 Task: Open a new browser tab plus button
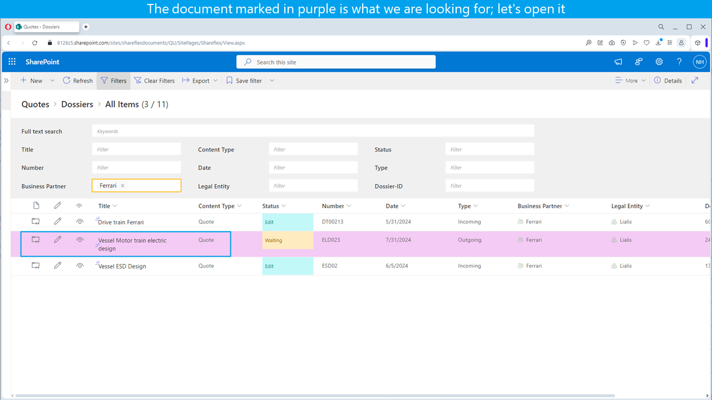coord(86,27)
